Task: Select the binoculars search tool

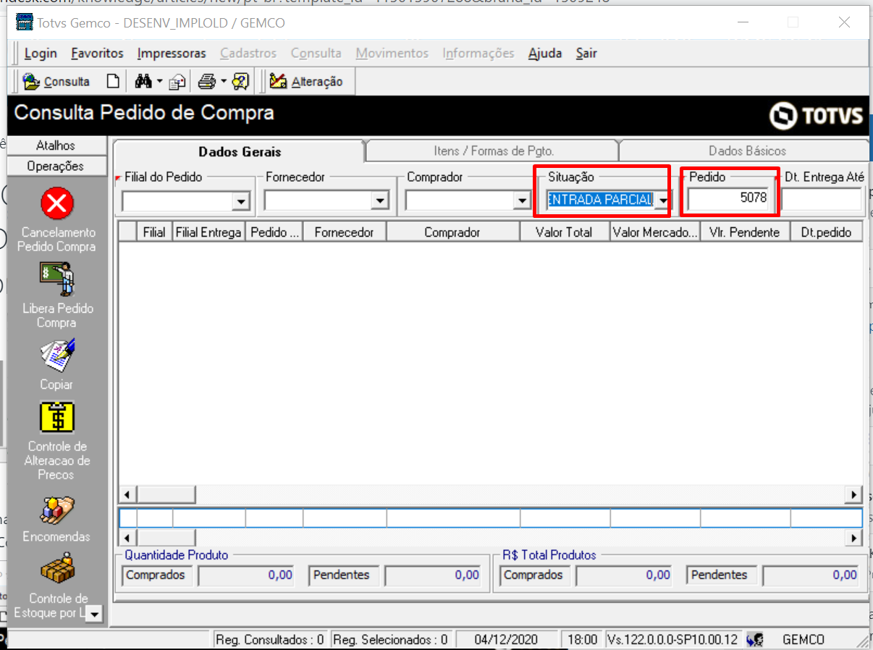Action: 140,81
